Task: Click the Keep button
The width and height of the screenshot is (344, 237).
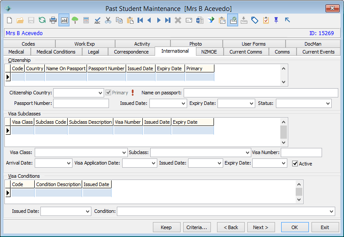Action: pyautogui.click(x=167, y=227)
